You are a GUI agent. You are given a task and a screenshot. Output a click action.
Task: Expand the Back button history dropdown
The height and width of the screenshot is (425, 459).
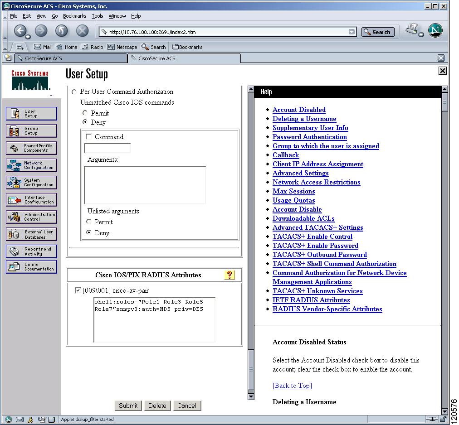pyautogui.click(x=28, y=37)
